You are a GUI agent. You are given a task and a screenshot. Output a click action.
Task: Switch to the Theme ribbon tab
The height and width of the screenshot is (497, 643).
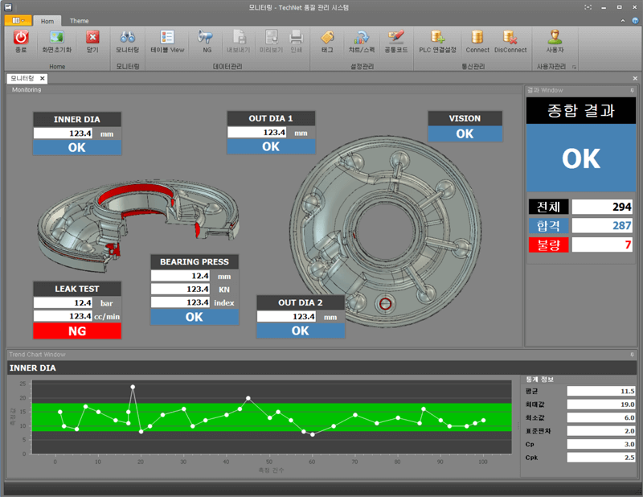pos(79,20)
